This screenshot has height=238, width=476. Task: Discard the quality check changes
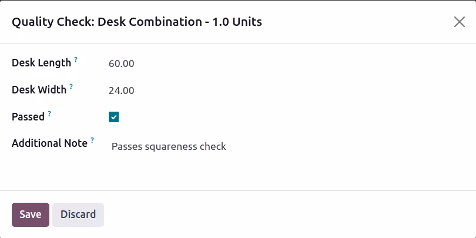(78, 214)
